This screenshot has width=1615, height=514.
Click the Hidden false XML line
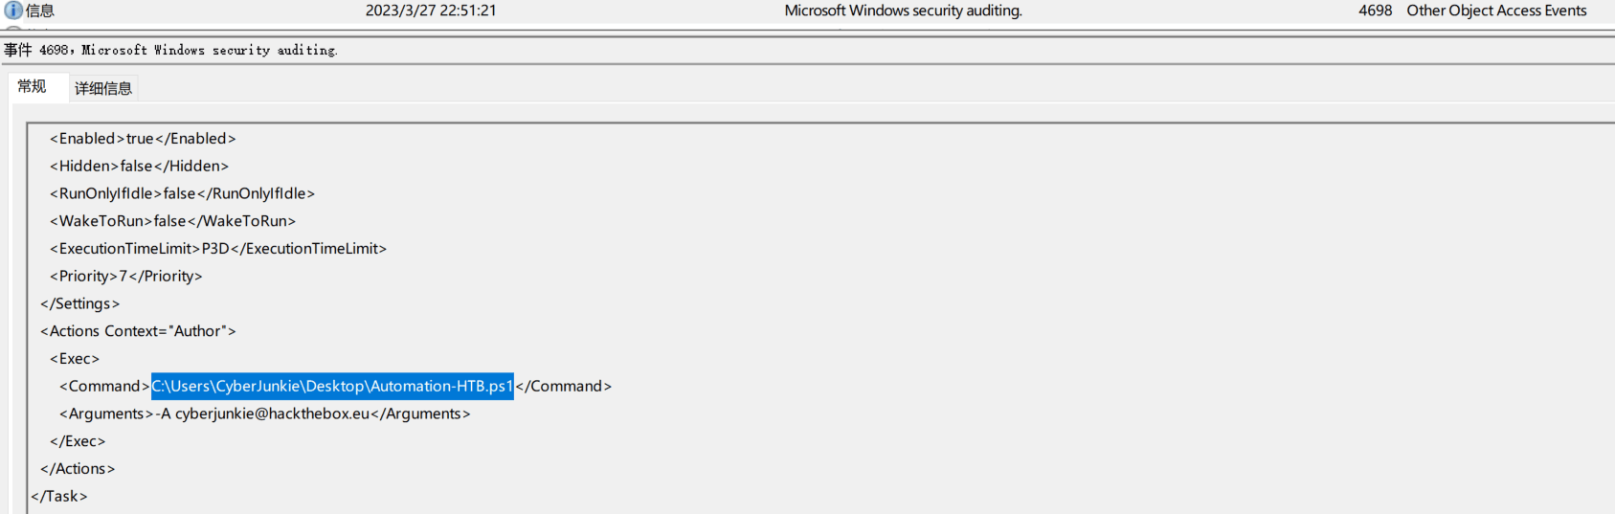(x=139, y=167)
